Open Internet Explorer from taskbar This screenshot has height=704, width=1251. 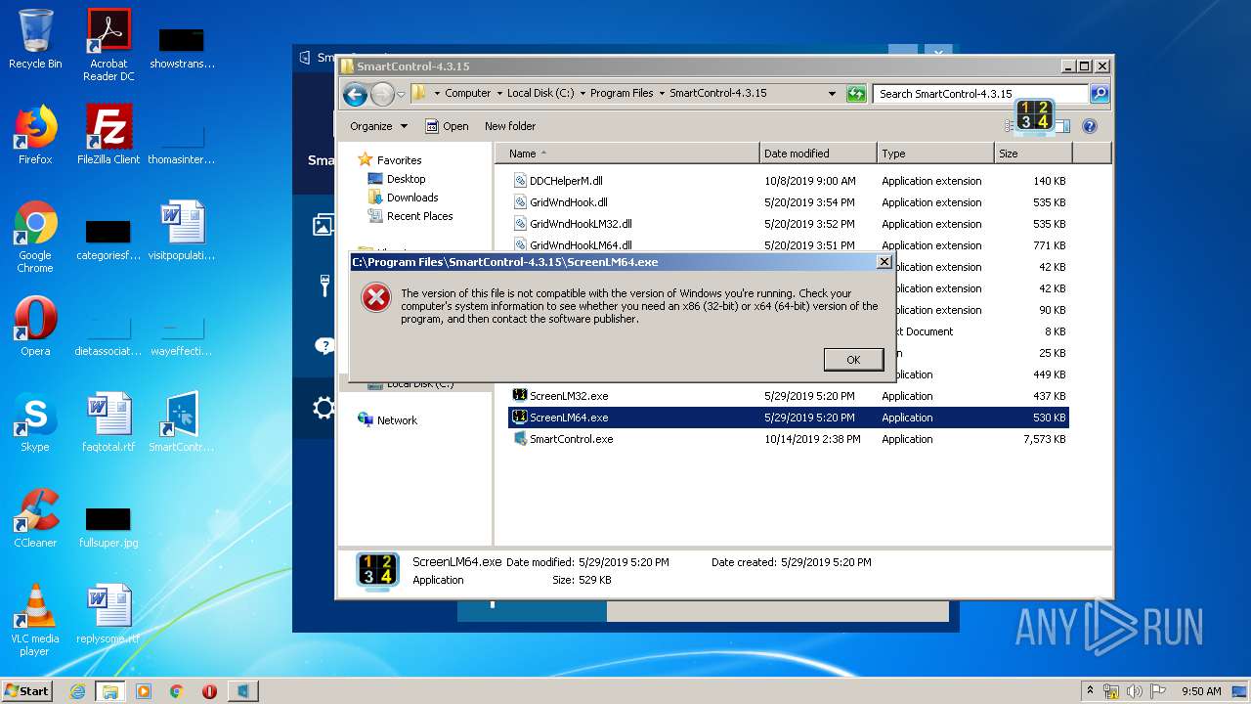(x=77, y=691)
